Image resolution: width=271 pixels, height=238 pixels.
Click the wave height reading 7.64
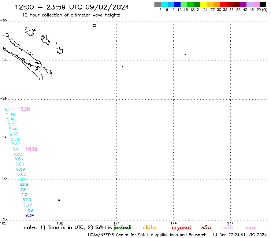point(25,190)
